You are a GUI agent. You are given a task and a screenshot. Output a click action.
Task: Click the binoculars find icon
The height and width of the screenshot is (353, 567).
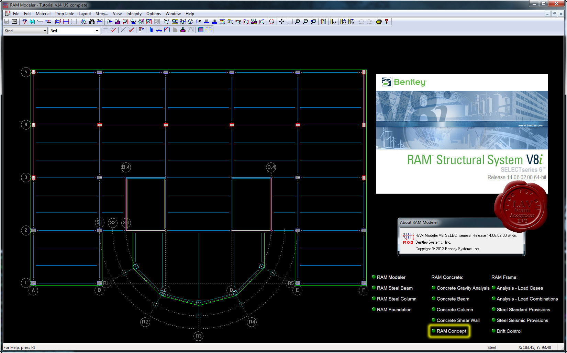[92, 21]
